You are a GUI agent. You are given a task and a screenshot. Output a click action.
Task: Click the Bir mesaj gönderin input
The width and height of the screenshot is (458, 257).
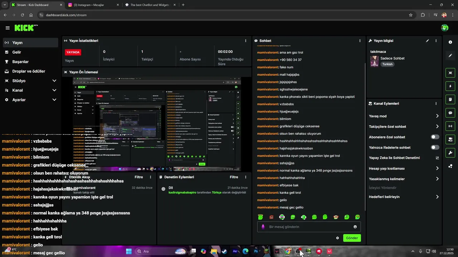point(309,227)
